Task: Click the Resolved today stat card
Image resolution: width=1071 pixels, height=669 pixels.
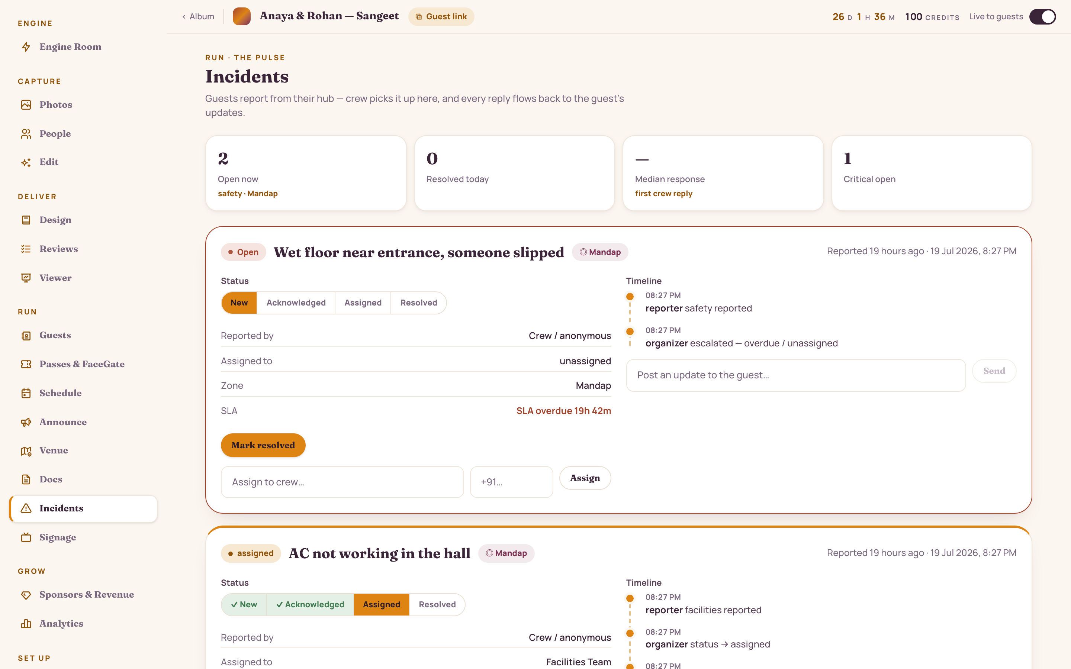Action: [514, 173]
